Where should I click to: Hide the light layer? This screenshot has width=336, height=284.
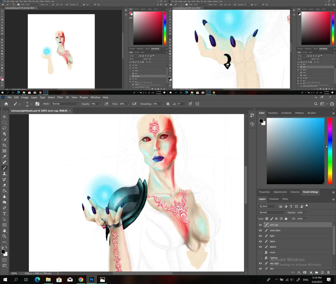pyautogui.click(x=260, y=236)
